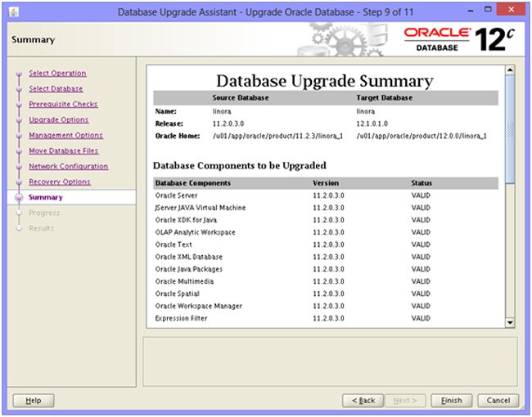This screenshot has height=417, width=532.
Task: Open Upgrade Options step
Action: click(x=59, y=119)
